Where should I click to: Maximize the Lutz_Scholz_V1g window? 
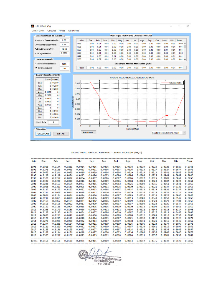179,26
